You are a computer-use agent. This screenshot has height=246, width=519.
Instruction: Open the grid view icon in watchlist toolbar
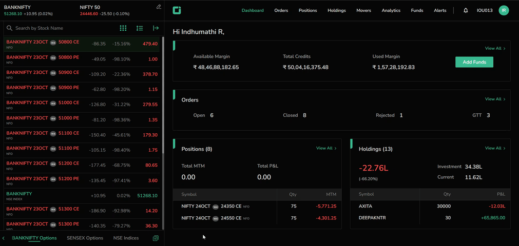123,28
